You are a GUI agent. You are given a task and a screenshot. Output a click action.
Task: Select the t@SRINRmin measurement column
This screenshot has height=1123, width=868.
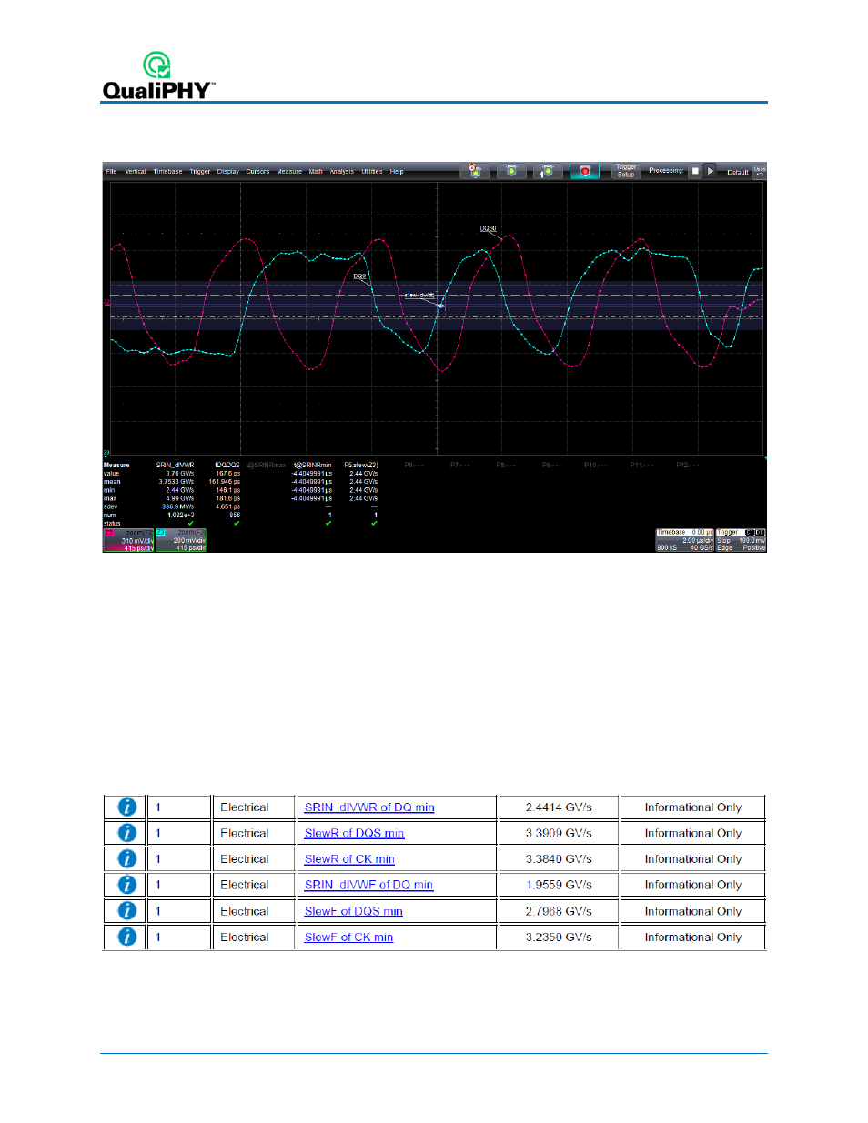click(312, 465)
